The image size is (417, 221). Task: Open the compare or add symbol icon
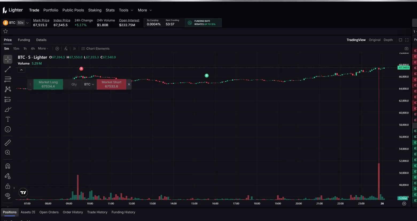(57, 49)
